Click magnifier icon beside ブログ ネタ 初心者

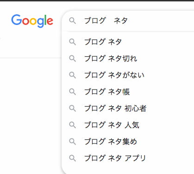(72, 108)
